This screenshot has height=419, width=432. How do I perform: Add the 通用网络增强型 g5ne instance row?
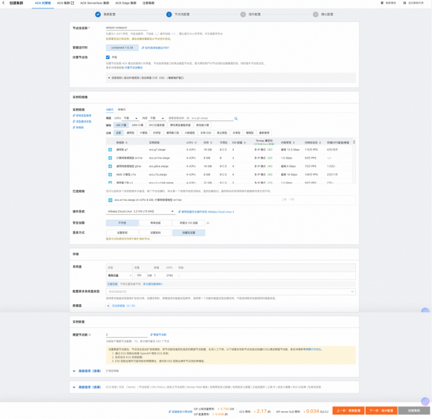pyautogui.click(x=110, y=166)
